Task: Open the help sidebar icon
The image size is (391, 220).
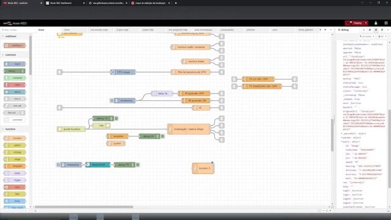Action: (370, 30)
